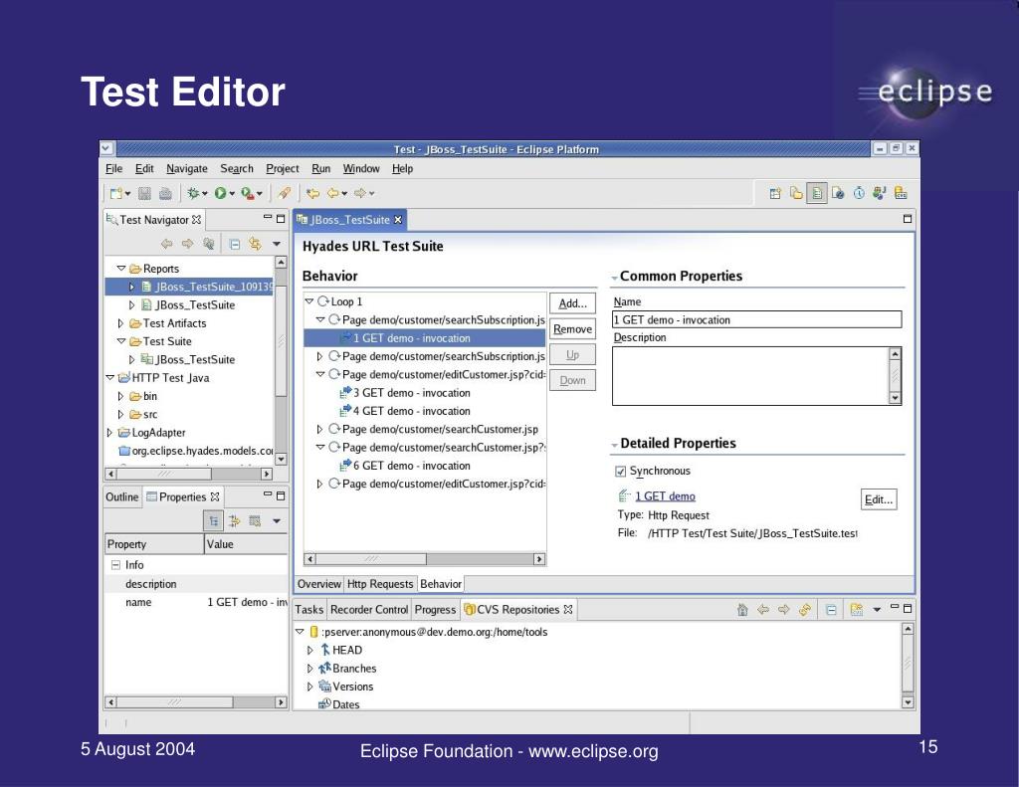1019x787 pixels.
Task: Click the Print icon in toolbar
Action: 166,193
